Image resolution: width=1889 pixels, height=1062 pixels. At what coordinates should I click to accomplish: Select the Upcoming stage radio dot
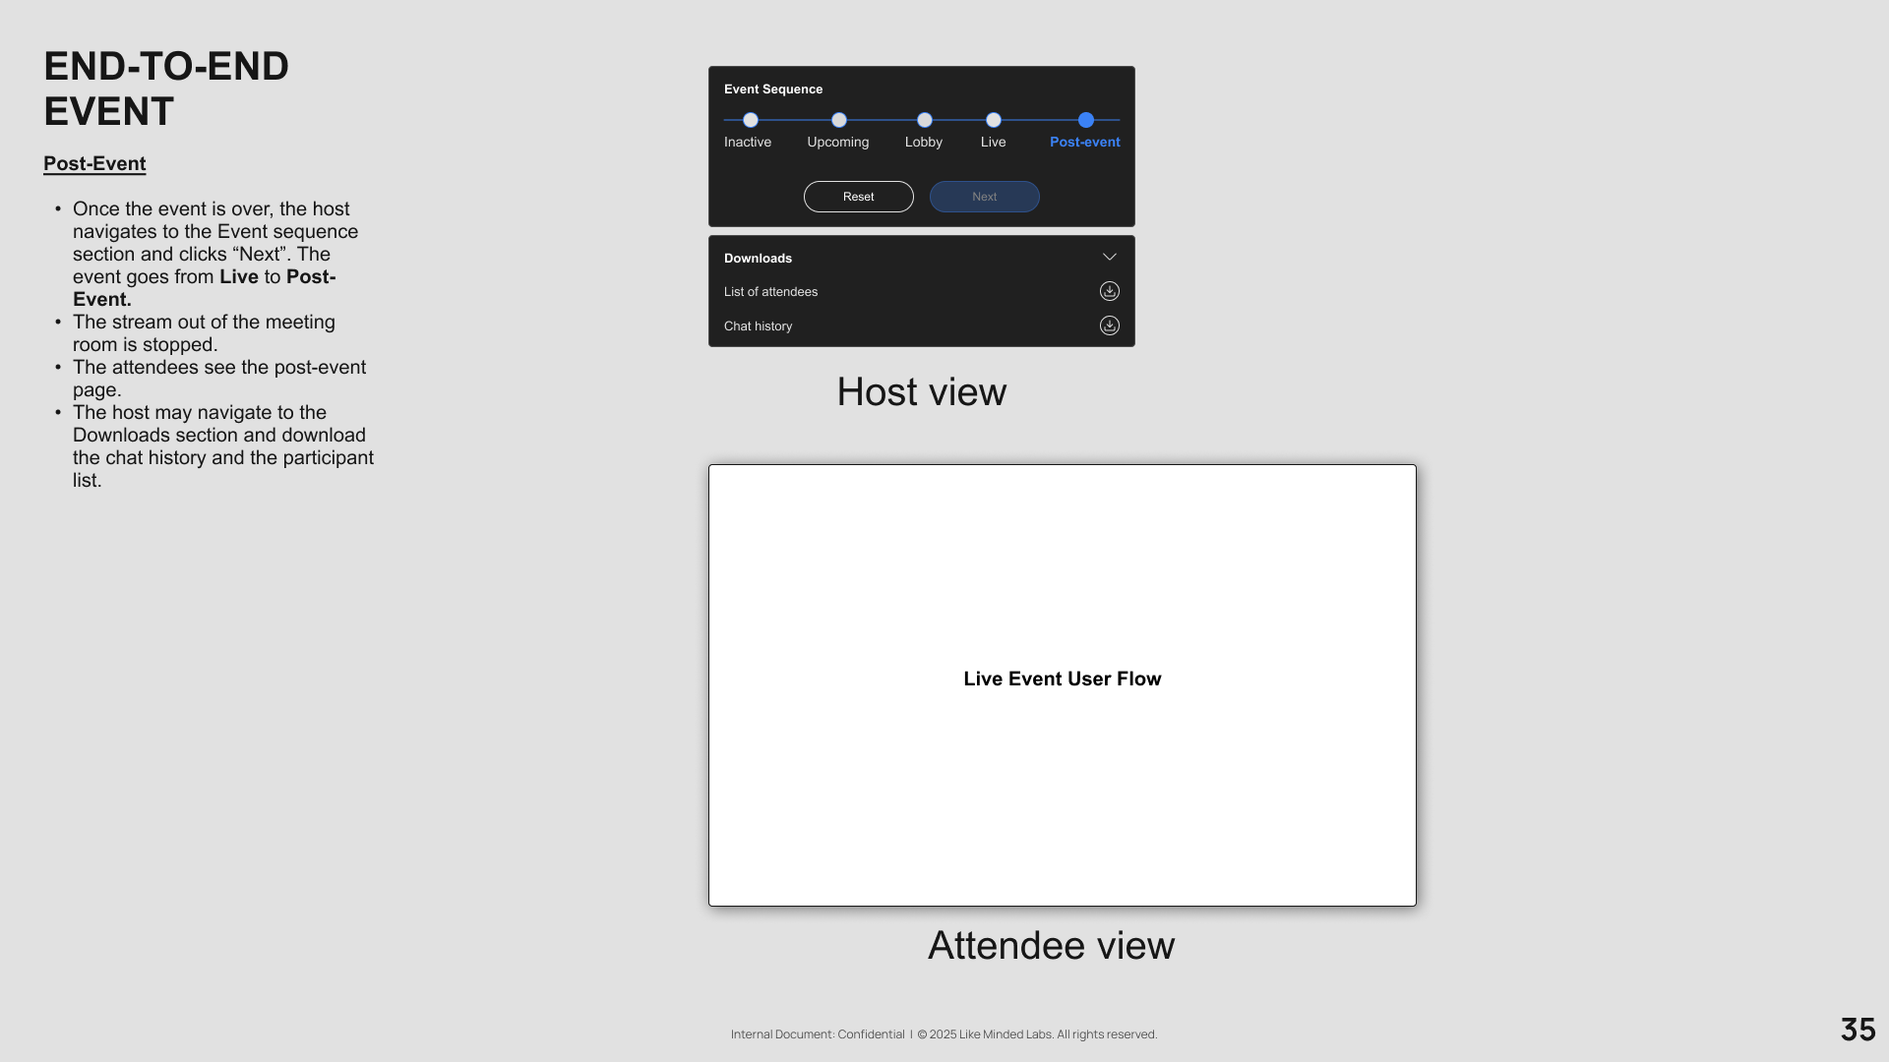[838, 120]
